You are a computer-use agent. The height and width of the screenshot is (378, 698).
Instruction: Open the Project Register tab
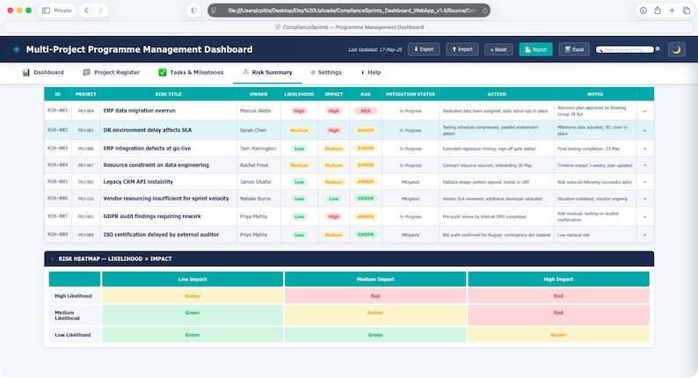tap(112, 72)
